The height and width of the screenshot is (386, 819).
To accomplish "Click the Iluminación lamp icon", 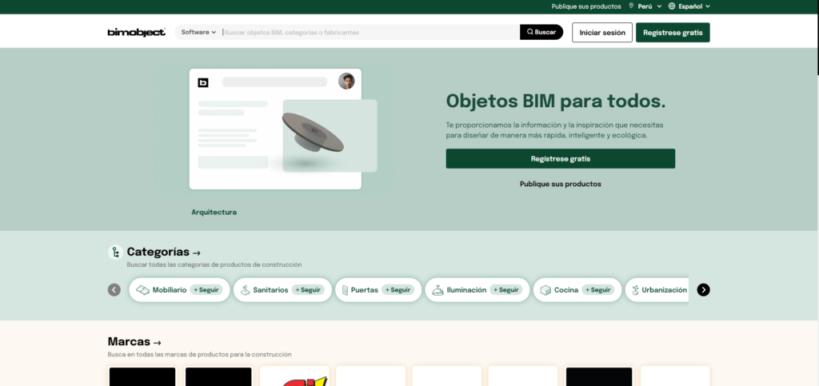I will pyautogui.click(x=438, y=290).
